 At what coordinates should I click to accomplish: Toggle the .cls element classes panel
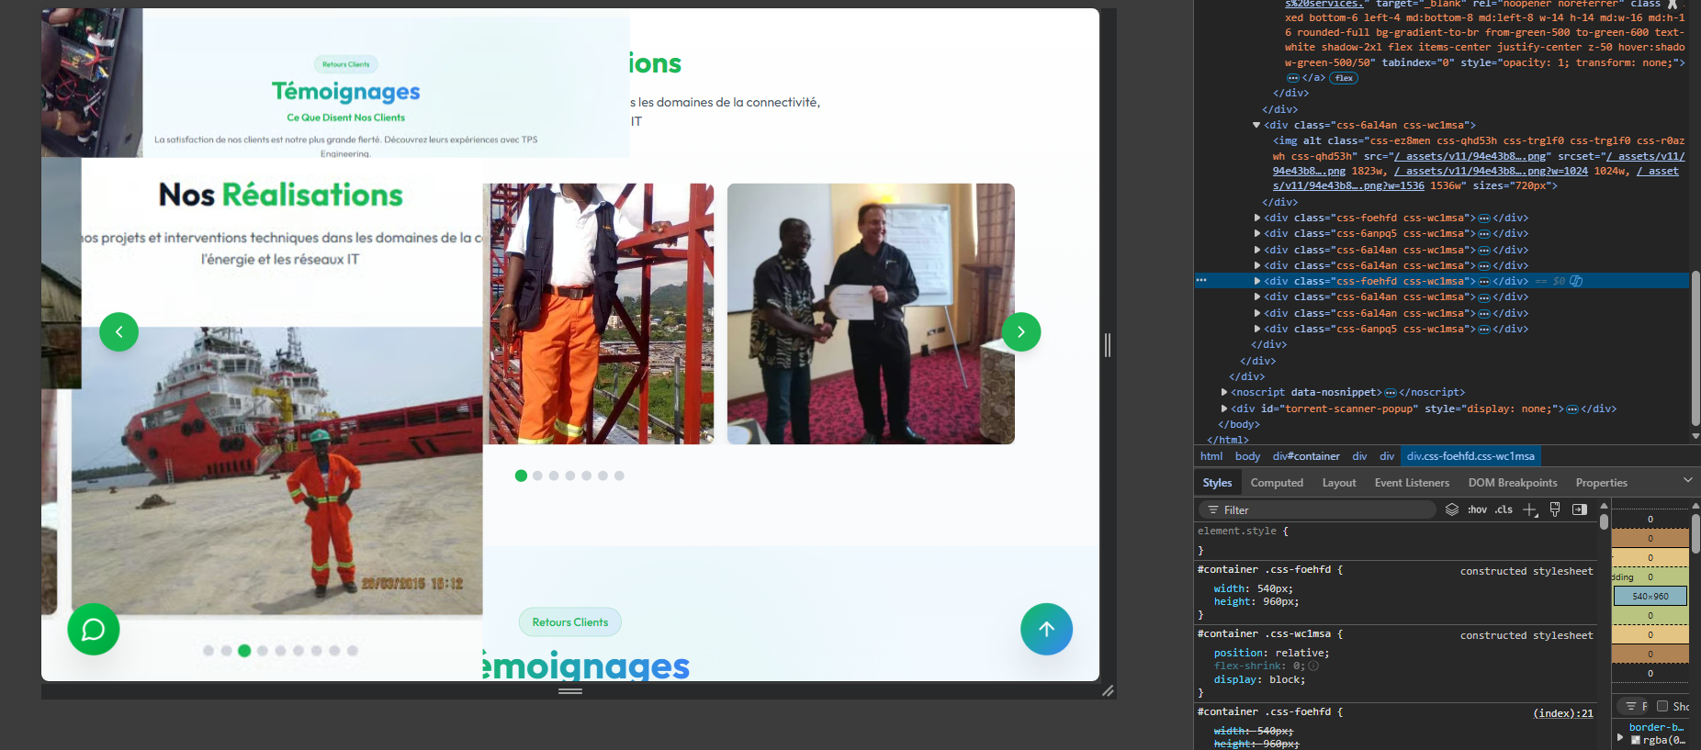pyautogui.click(x=1504, y=509)
